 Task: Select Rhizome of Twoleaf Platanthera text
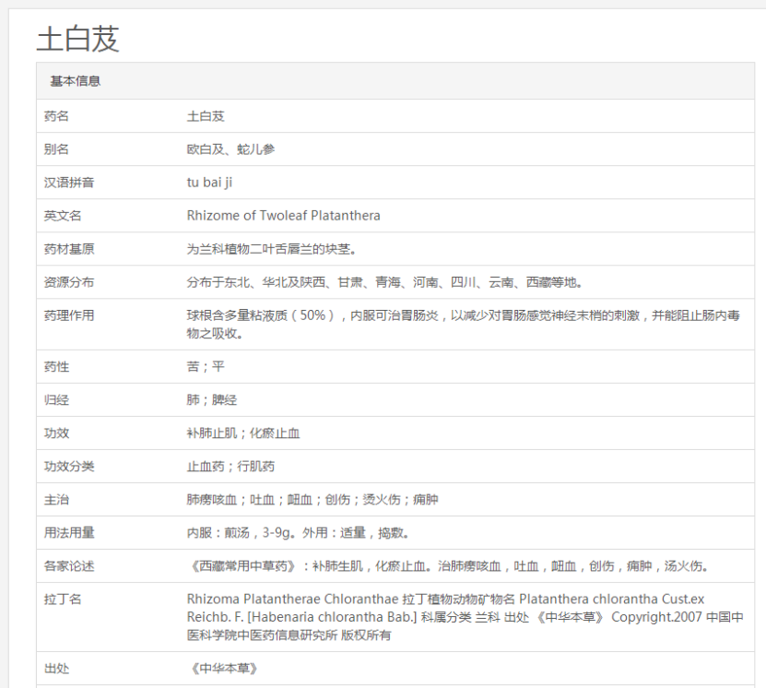283,216
